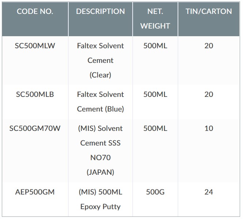Image resolution: width=243 pixels, height=219 pixels.
Task: Click the DESCRIPTION column header
Action: point(100,11)
